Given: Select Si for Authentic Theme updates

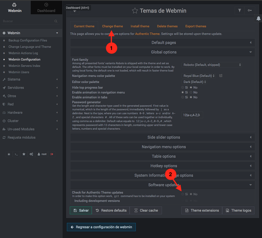Looking at the screenshot, I should tap(183, 194).
